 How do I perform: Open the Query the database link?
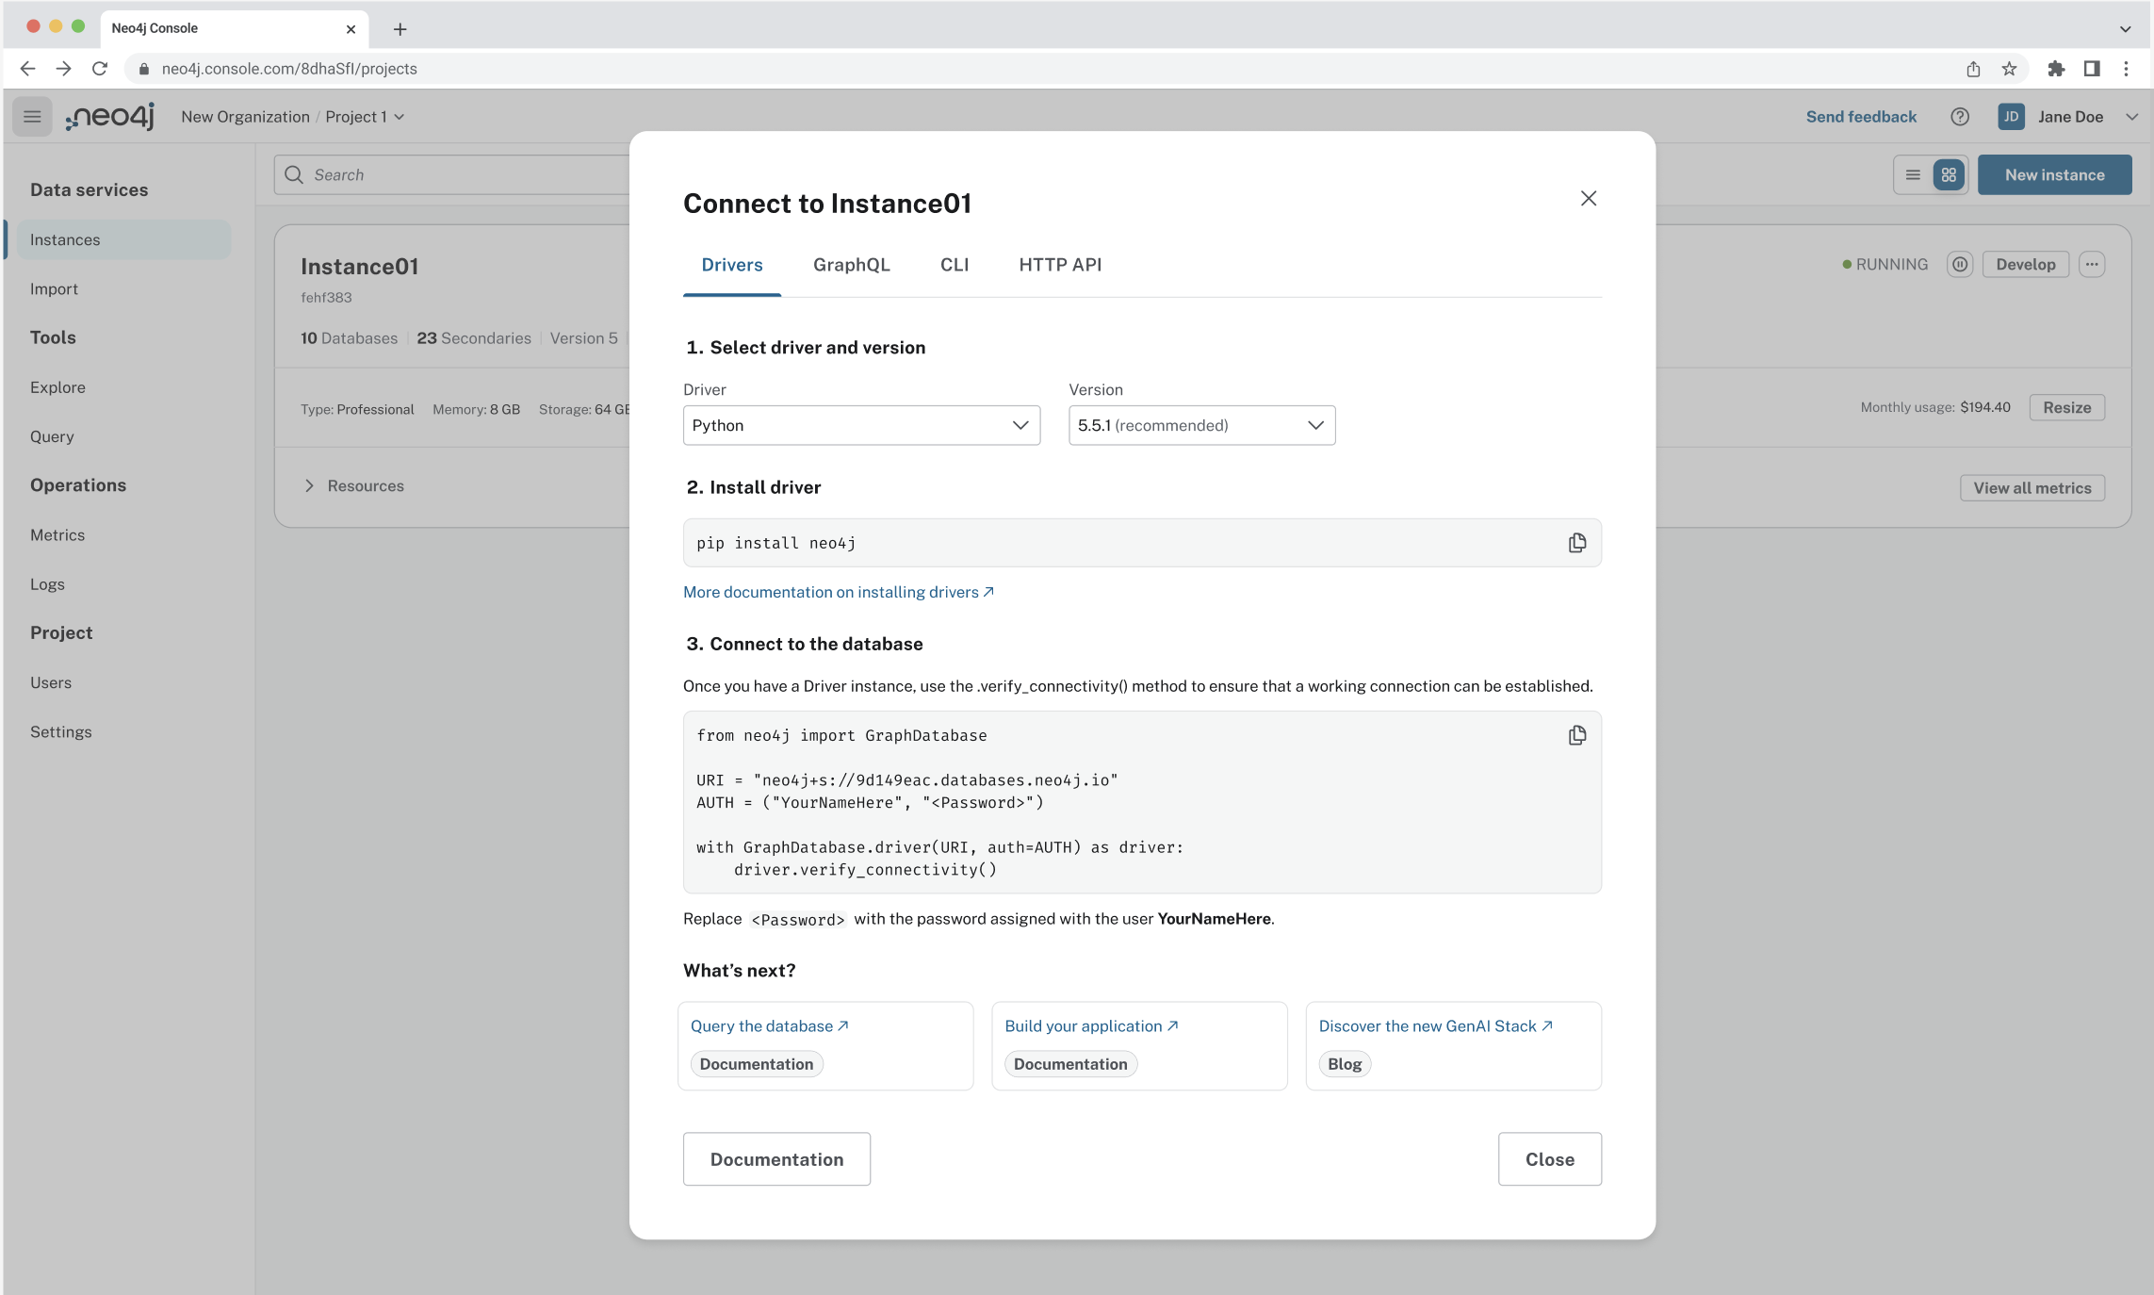pyautogui.click(x=770, y=1026)
